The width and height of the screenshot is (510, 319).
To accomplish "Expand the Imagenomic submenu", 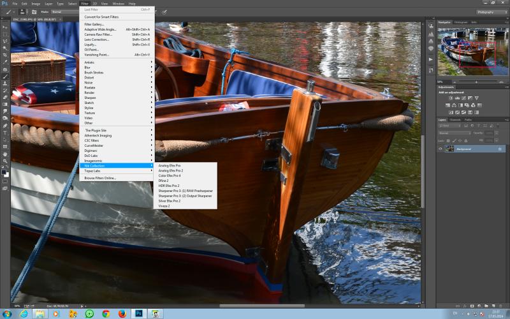I will (x=117, y=161).
